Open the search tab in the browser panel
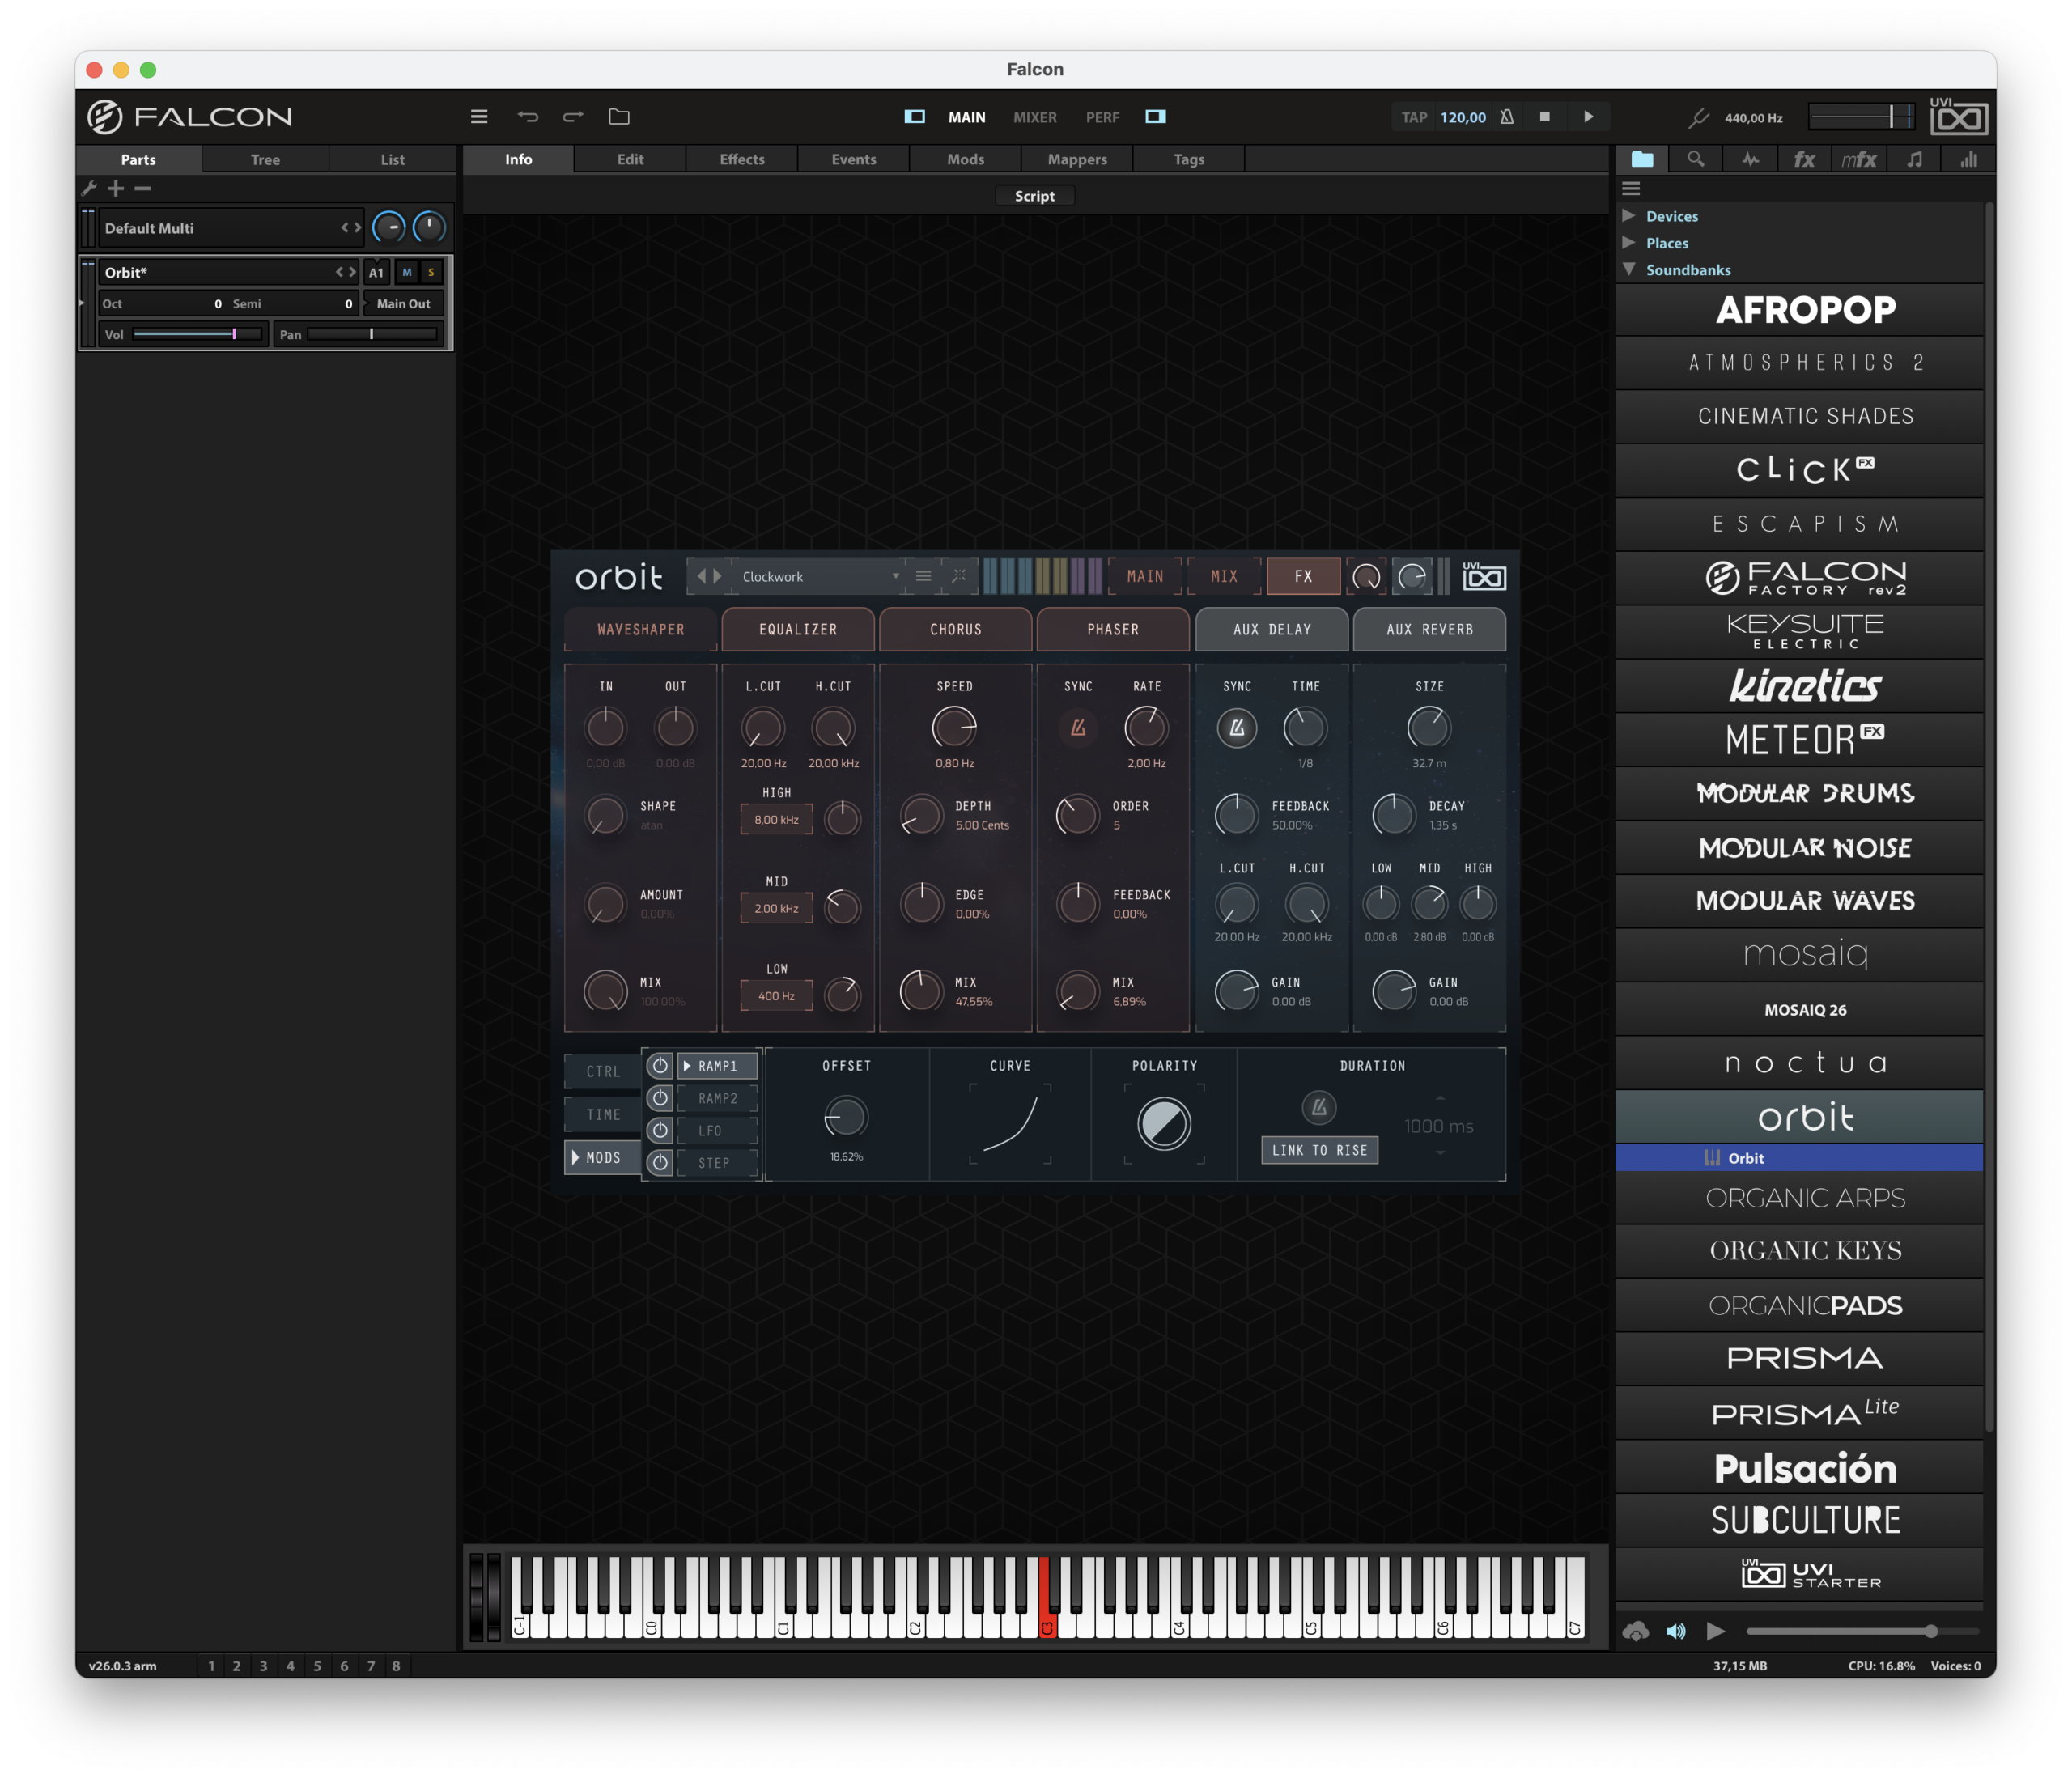The height and width of the screenshot is (1778, 2072). click(1696, 159)
